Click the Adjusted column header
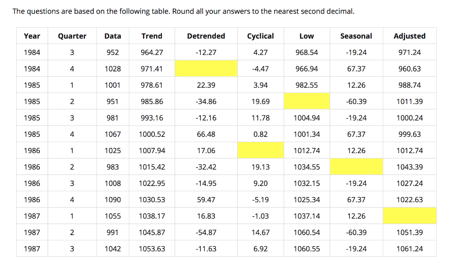The image size is (449, 268). coord(410,36)
